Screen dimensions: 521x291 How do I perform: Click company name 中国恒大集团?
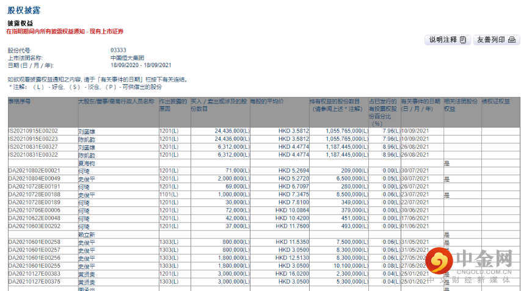point(127,58)
